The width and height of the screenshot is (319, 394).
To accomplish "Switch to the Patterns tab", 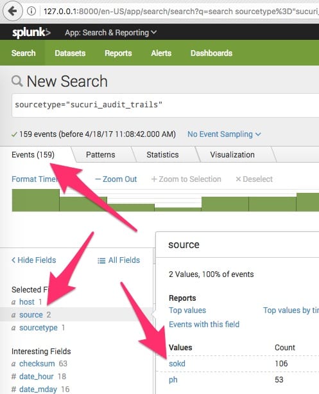I will [x=100, y=154].
